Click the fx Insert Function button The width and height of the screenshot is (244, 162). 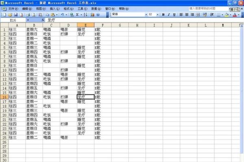tap(43, 20)
